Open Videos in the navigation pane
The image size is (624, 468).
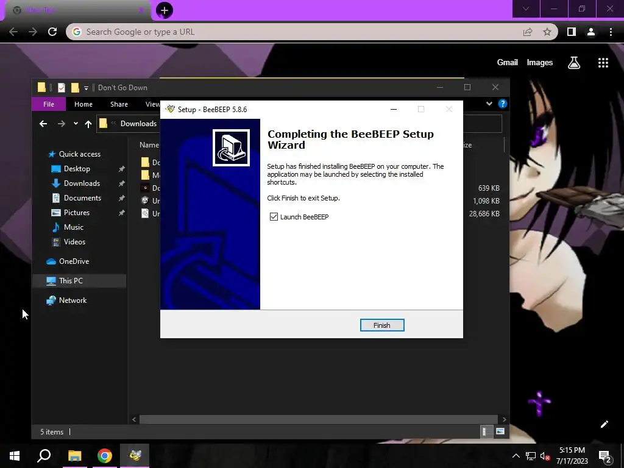[x=74, y=242]
